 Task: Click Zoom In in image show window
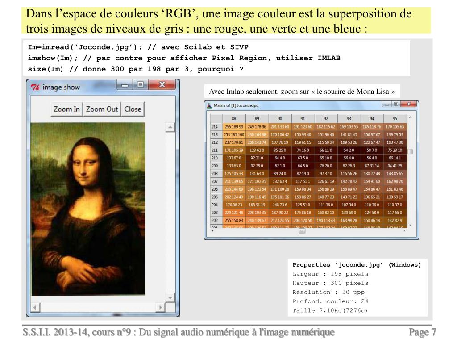[67, 109]
